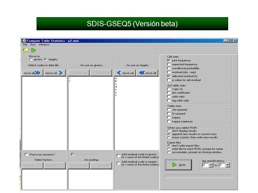Screen dimensions: 258x193
Task: Maximize the Compute Table Statistics window
Action: point(230,41)
